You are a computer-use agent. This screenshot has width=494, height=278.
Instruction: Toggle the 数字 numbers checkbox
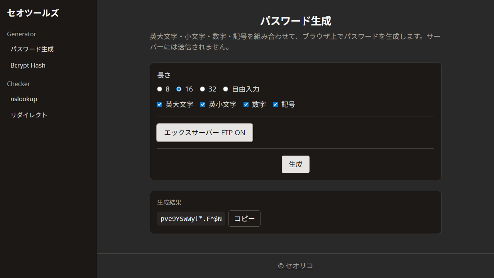pos(246,104)
